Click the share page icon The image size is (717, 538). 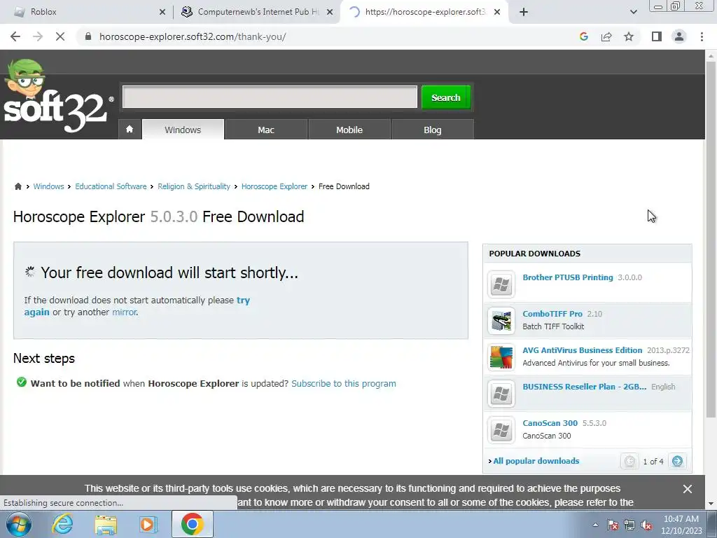point(606,36)
